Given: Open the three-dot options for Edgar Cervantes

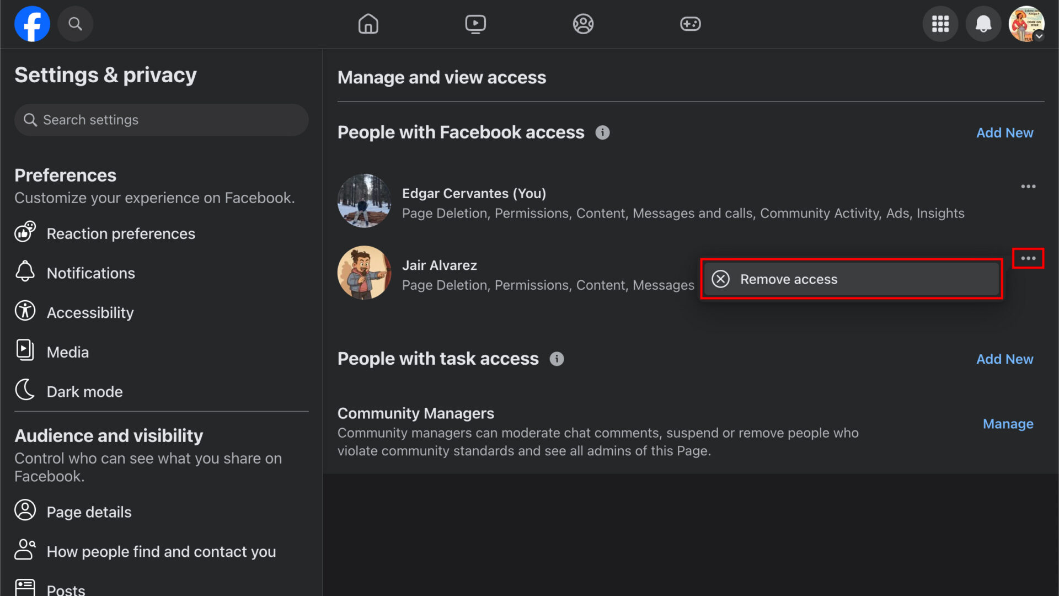Looking at the screenshot, I should click(x=1028, y=187).
